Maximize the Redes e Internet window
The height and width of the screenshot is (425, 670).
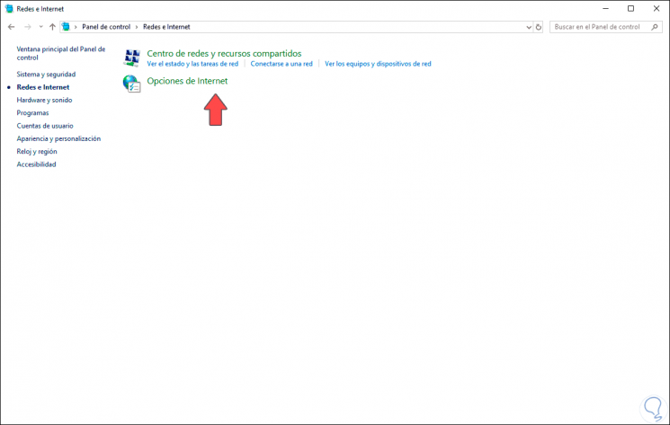(x=630, y=8)
